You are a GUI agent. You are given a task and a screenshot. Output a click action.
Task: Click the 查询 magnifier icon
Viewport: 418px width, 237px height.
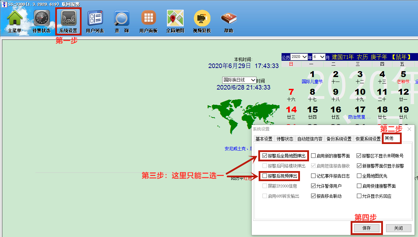[x=122, y=21]
